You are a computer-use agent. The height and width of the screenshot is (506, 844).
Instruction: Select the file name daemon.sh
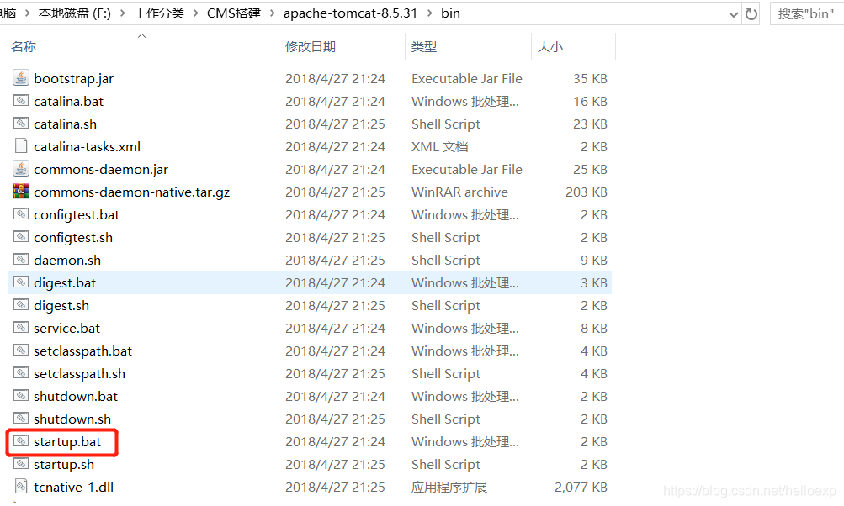[67, 261]
